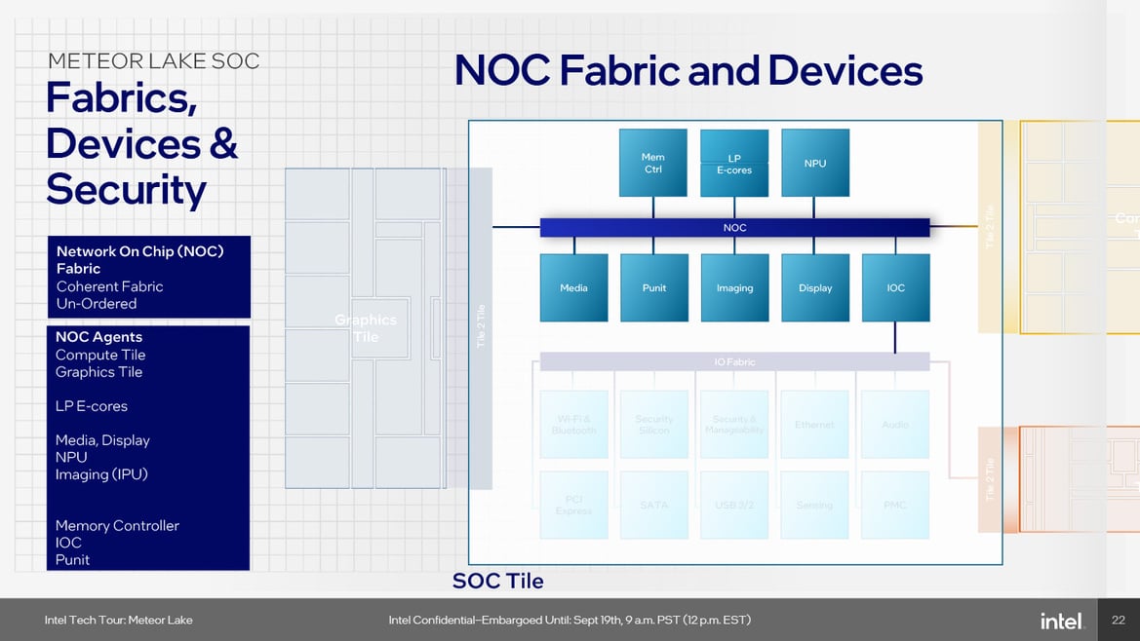This screenshot has height=641, width=1140.
Task: Click Media, Display in agents list
Action: pos(102,440)
